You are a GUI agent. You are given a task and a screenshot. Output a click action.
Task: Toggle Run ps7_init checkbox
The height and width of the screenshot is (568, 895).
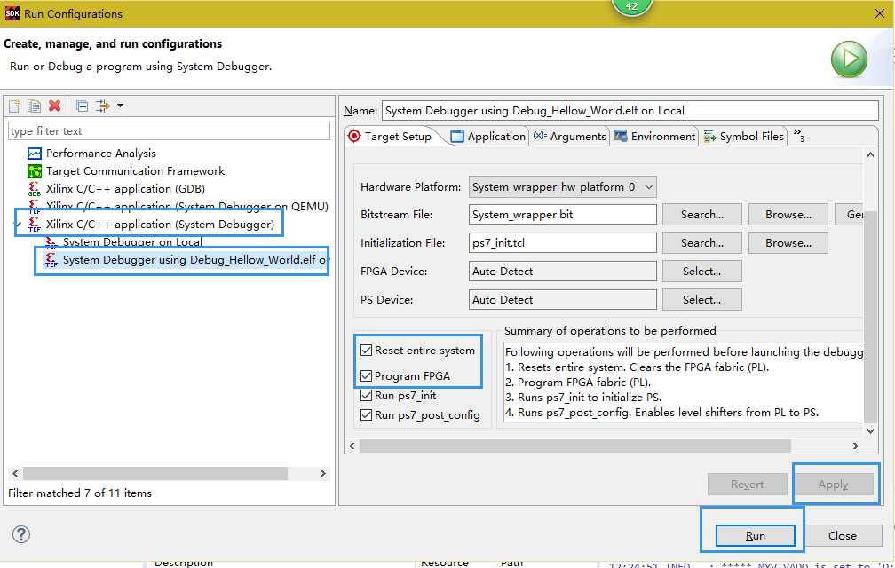click(367, 395)
